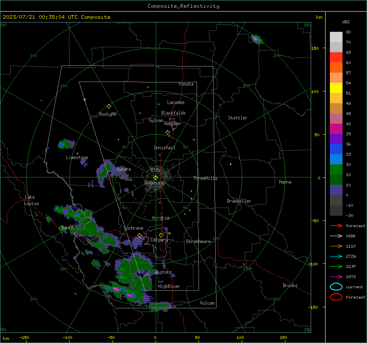This screenshot has height=343, width=367.
Task: Click the orange 111V arrow legend icon
Action: [x=336, y=246]
